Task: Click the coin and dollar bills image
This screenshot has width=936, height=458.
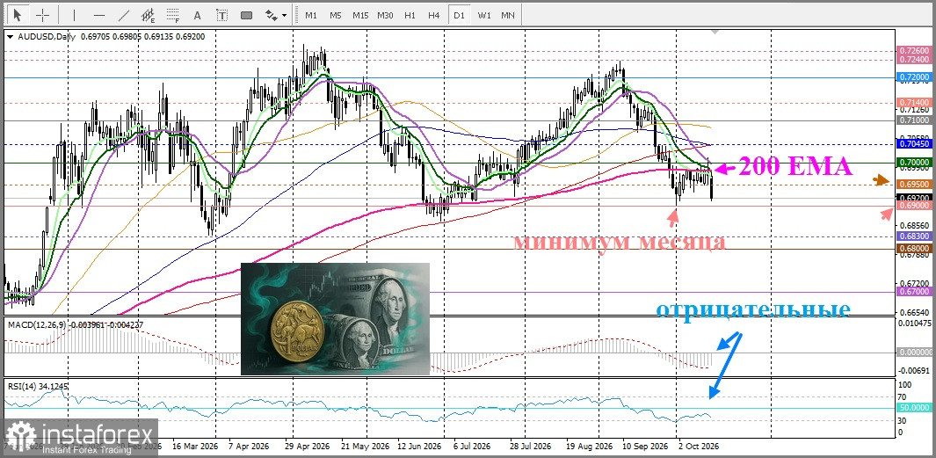Action: 335,319
